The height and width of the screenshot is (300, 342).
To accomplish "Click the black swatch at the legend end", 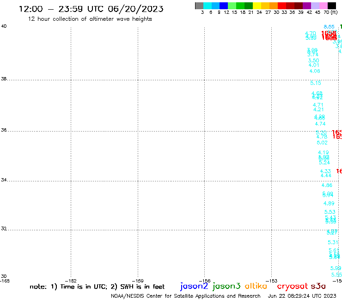I will click(x=332, y=6).
